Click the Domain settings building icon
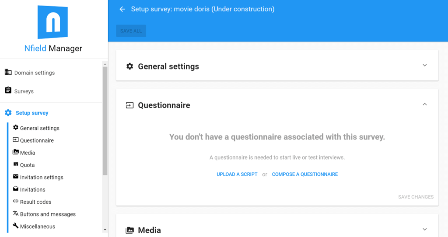 8,72
